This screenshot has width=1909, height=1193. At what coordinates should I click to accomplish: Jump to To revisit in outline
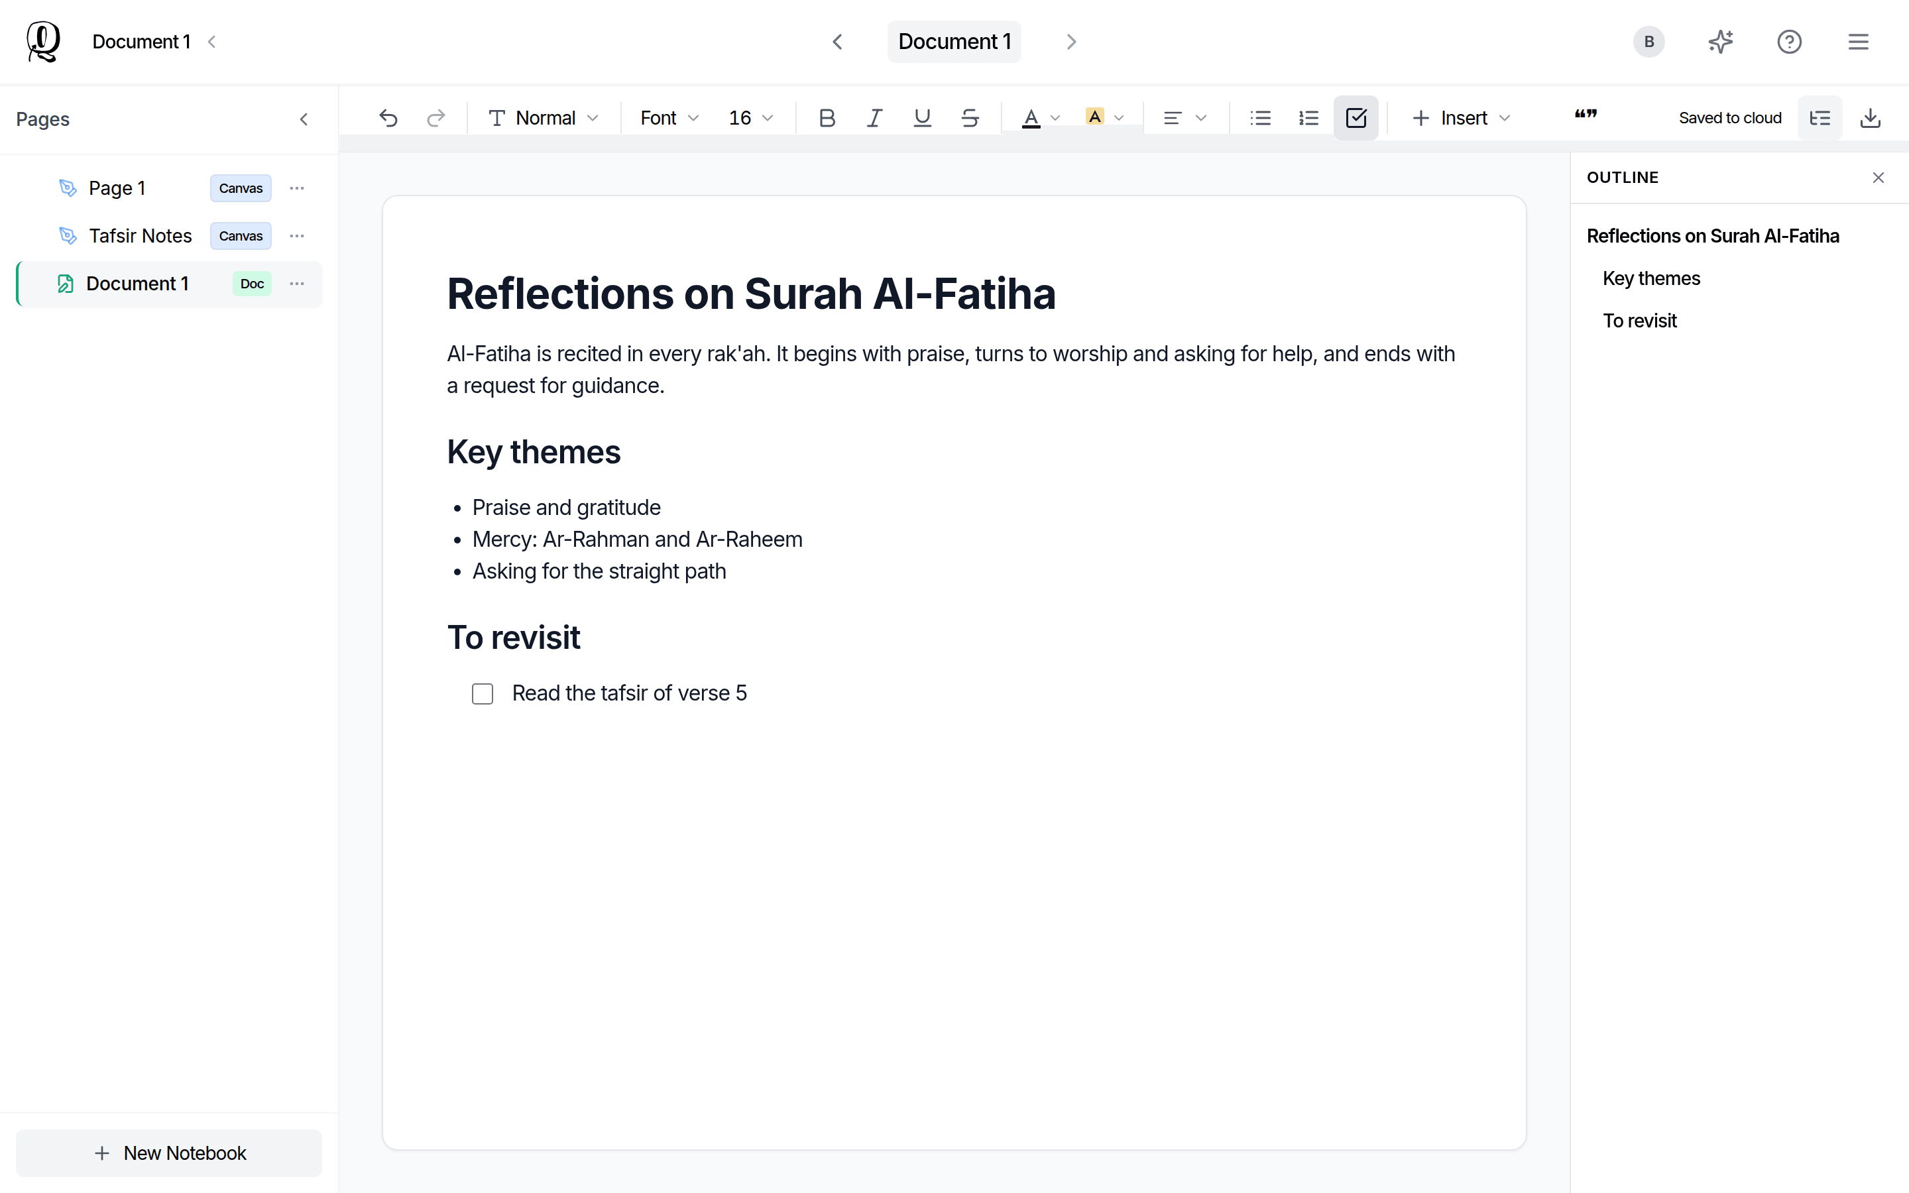(x=1639, y=321)
